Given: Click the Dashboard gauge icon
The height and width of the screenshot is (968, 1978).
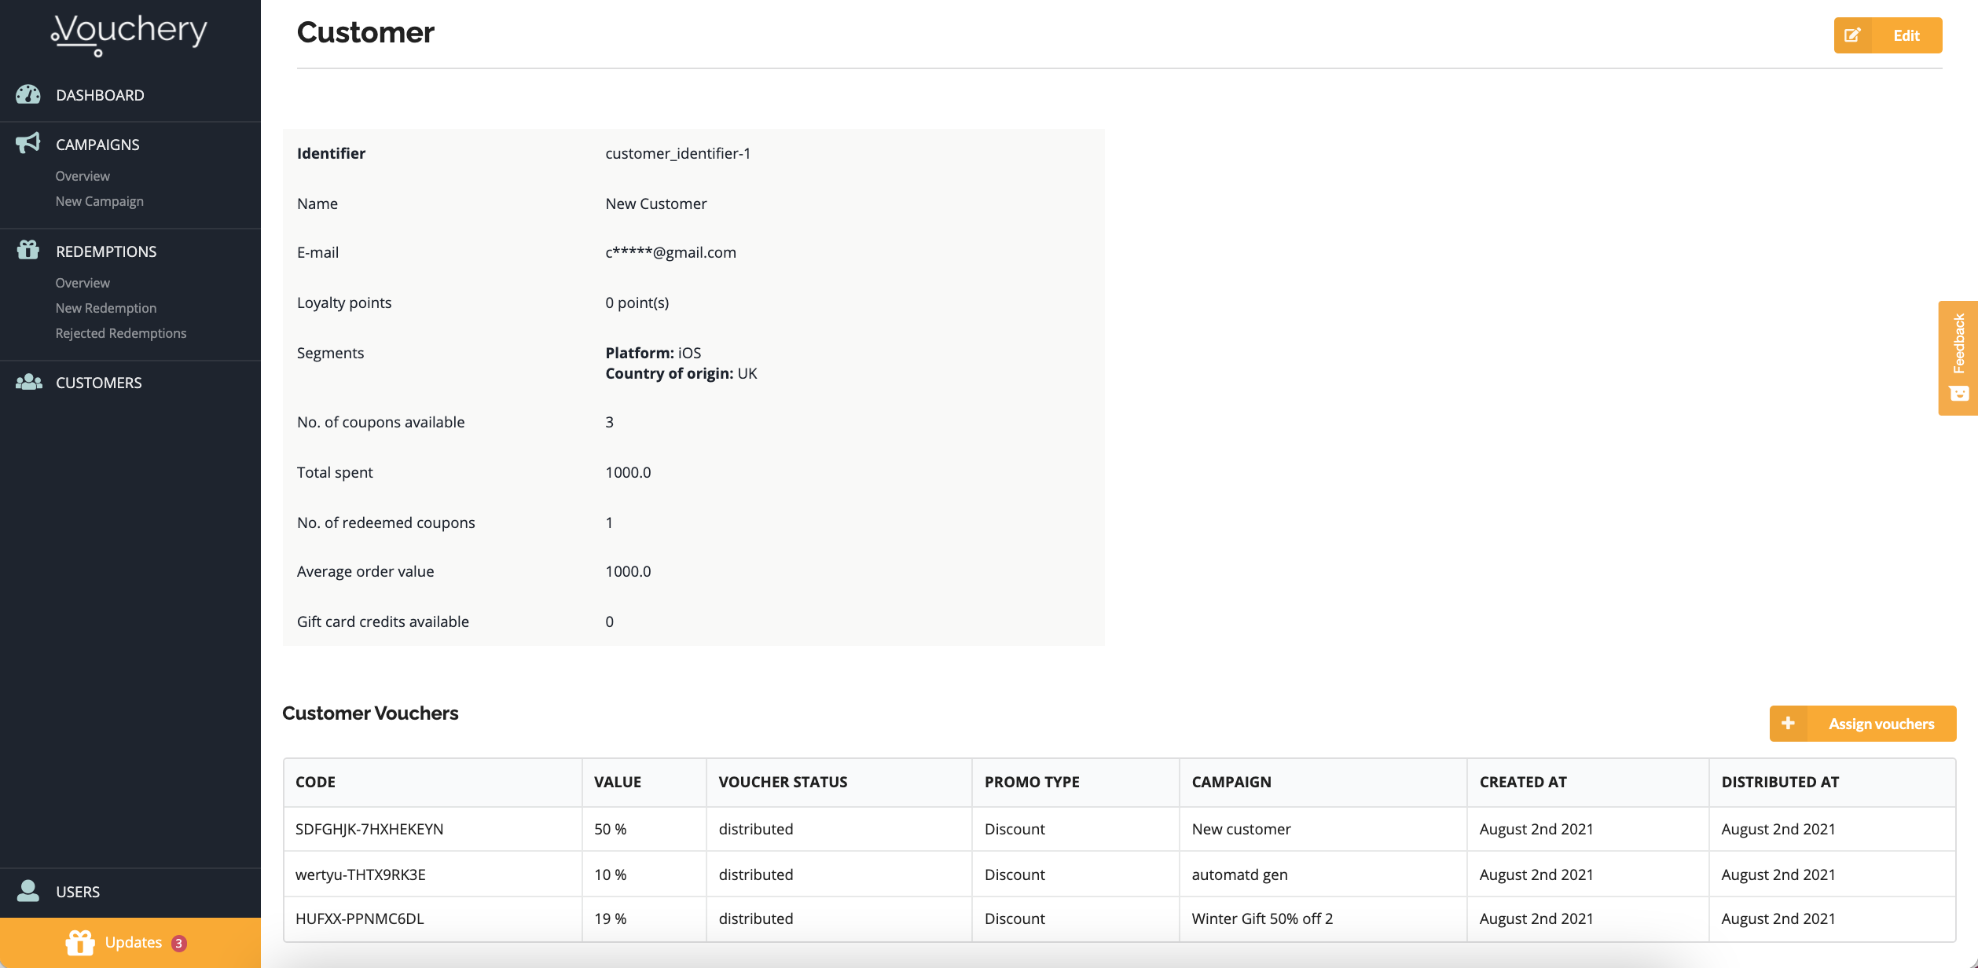Looking at the screenshot, I should pos(28,95).
